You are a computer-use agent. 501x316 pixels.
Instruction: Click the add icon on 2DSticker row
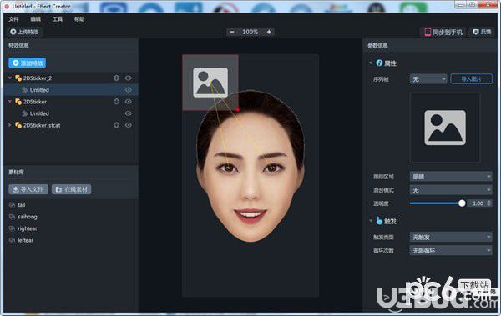[117, 102]
